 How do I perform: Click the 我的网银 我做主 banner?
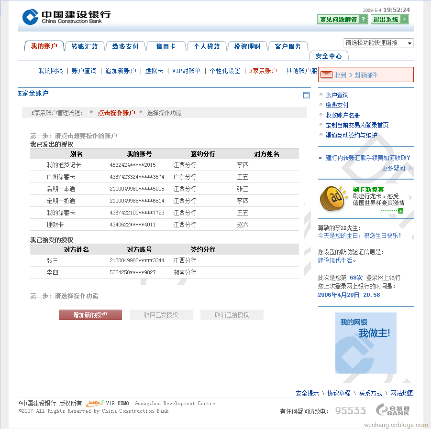click(x=366, y=343)
